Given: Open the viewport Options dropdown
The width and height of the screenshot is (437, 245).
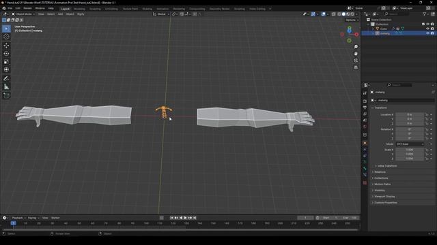Looking at the screenshot, I should coord(352,20).
